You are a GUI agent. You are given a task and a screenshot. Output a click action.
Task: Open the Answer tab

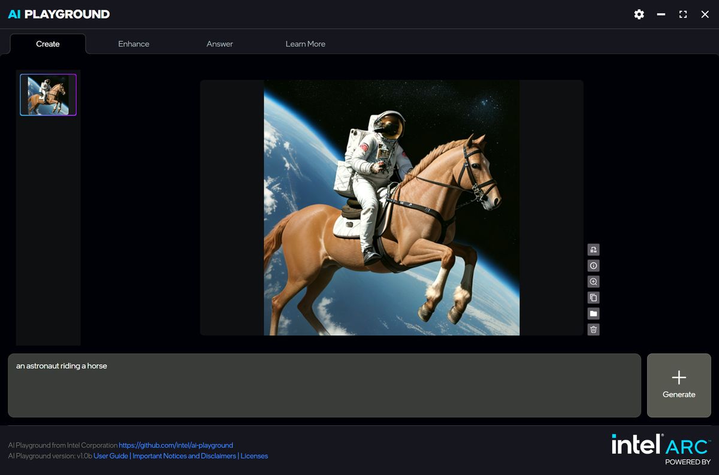point(220,44)
